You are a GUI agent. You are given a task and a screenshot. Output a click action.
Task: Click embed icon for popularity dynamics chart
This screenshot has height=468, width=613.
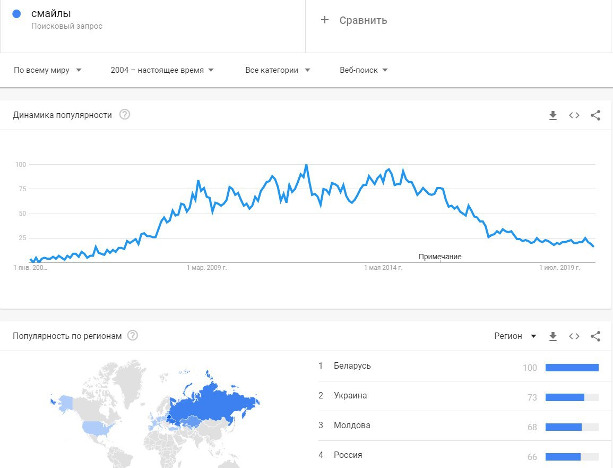[574, 115]
